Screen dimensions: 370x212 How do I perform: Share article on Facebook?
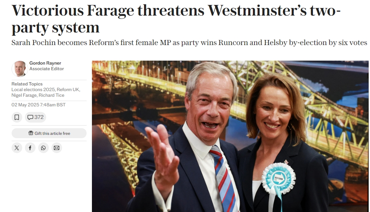[x=30, y=148]
